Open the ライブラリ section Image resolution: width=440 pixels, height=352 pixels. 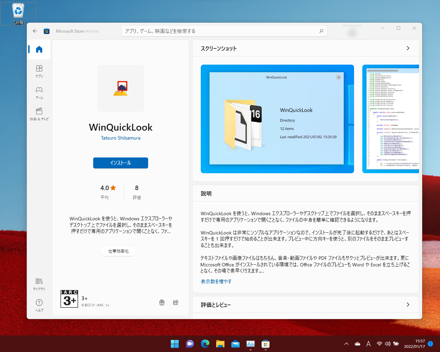click(39, 284)
